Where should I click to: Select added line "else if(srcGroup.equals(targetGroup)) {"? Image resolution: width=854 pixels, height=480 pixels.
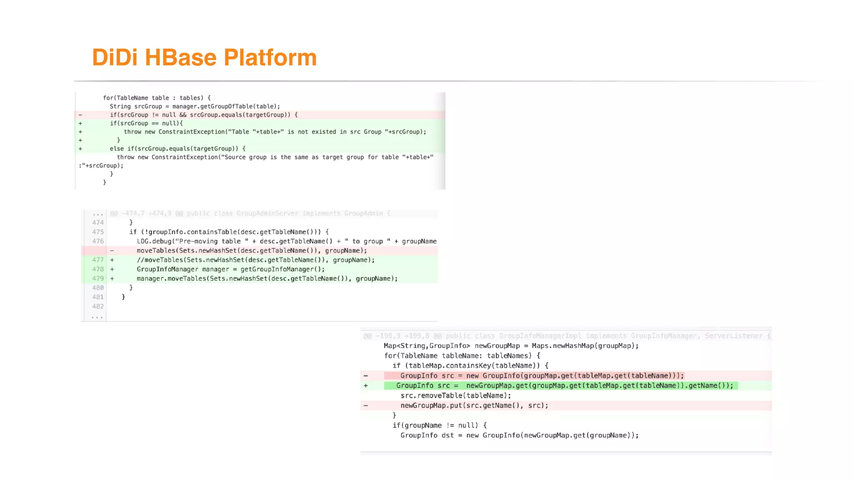(x=260, y=149)
